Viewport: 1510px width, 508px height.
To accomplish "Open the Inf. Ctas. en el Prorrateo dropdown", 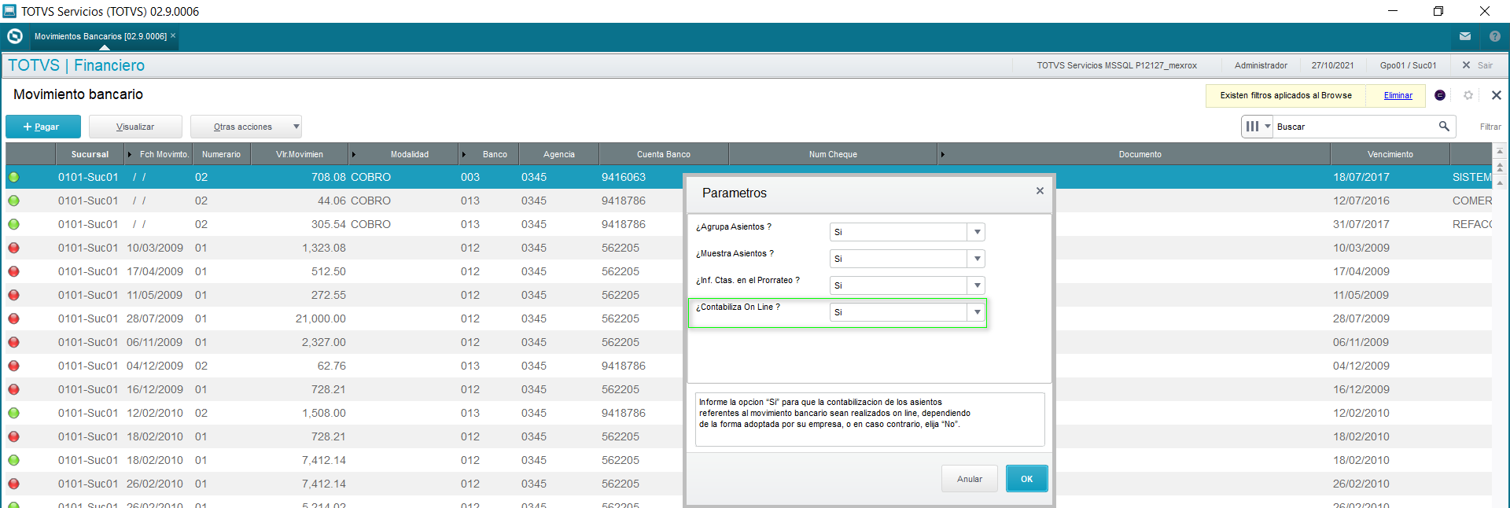I will click(x=977, y=285).
